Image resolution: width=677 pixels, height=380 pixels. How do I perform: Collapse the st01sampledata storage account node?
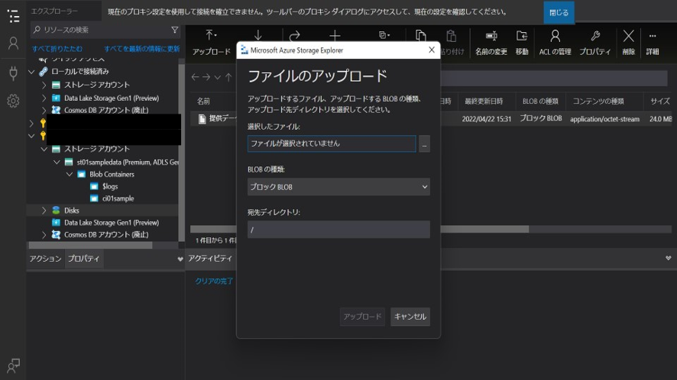tap(57, 162)
